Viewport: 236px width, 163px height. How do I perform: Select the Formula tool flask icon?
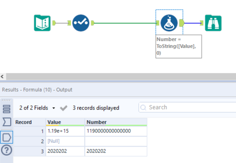pyautogui.click(x=169, y=23)
